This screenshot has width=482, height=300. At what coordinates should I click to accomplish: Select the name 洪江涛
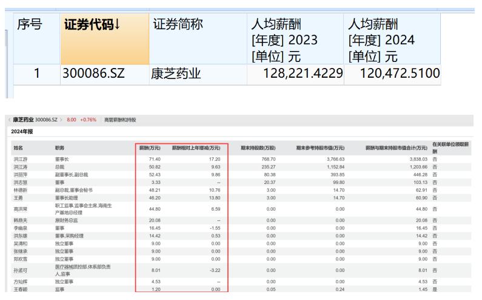21,167
